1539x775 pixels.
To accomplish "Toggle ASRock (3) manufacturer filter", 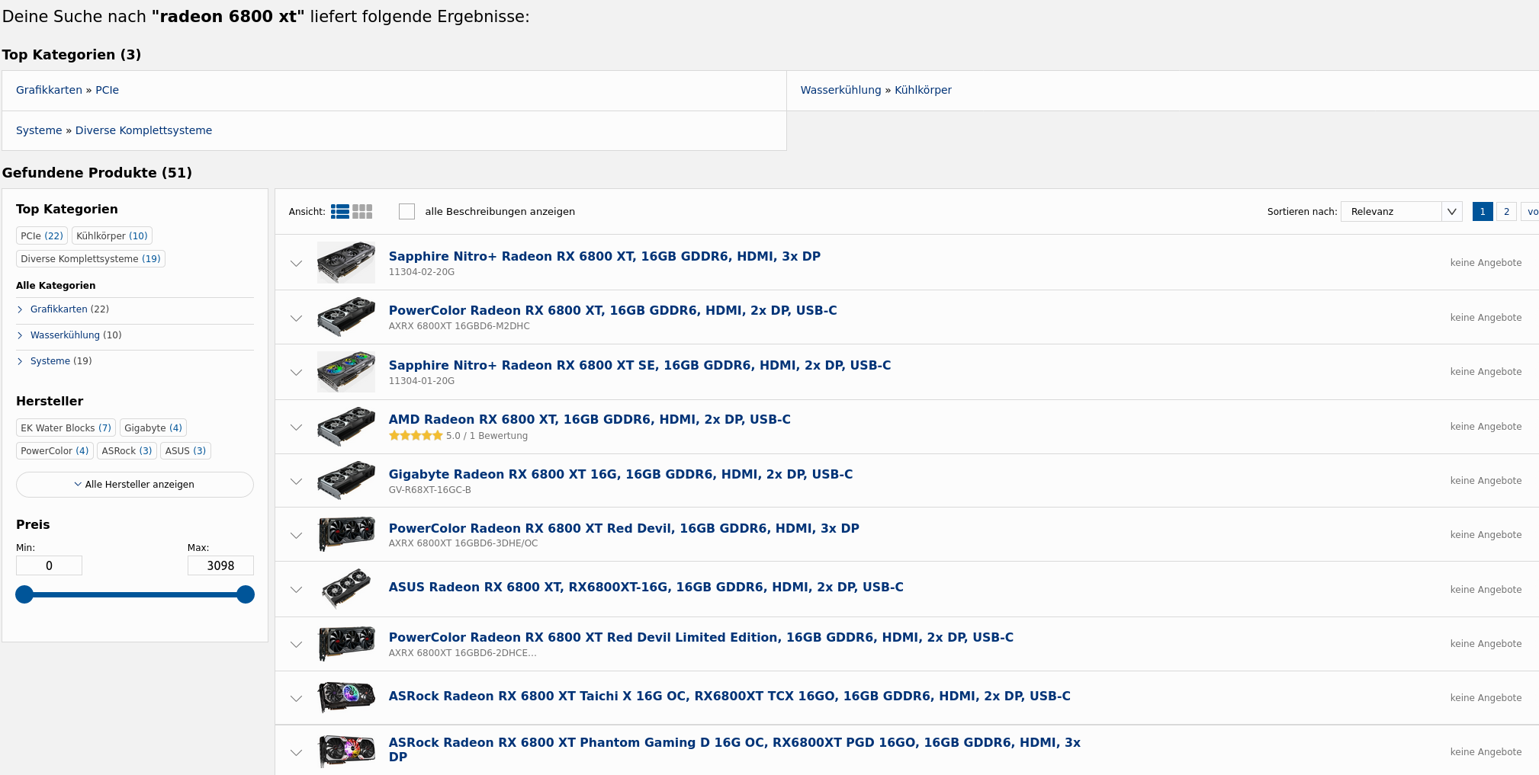I will pos(127,451).
